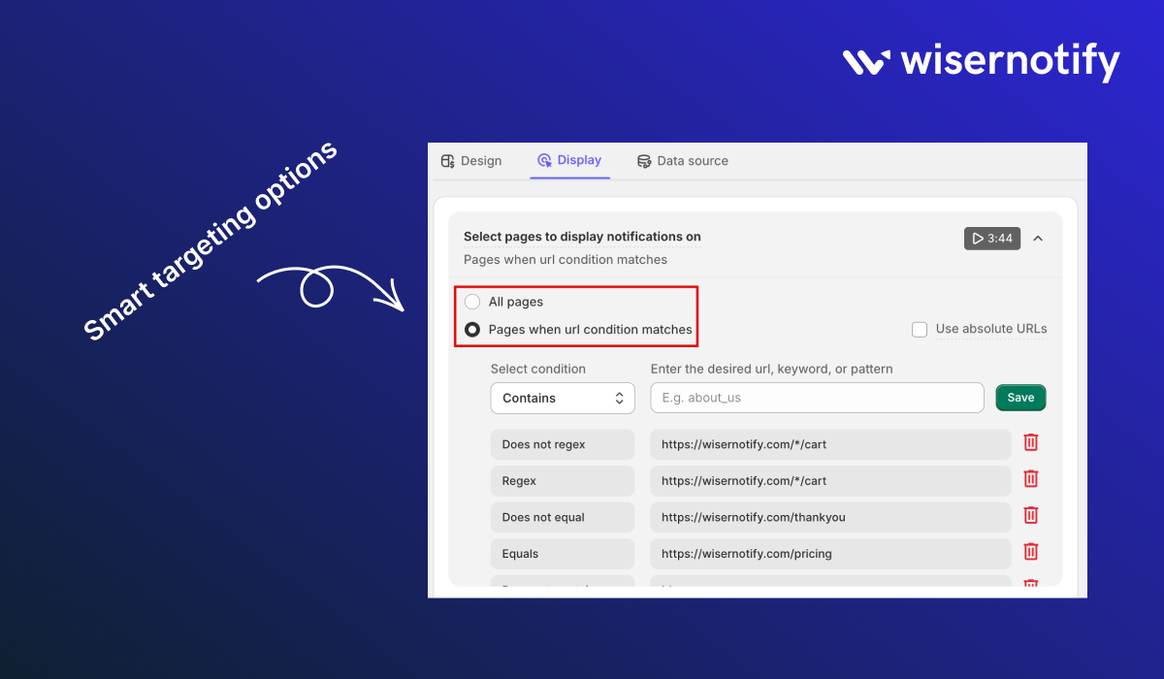Click the wisernotify logo
Viewport: 1164px width, 679px height.
[x=981, y=62]
